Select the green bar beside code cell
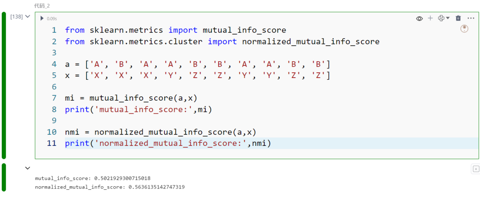Viewport: 480px width, 204px height. click(4, 86)
